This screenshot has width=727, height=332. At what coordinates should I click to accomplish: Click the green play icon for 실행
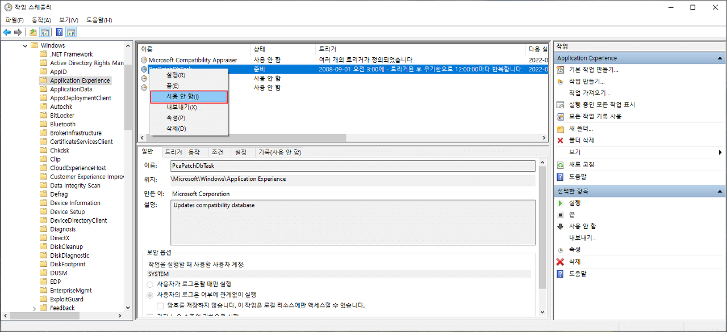(x=561, y=203)
